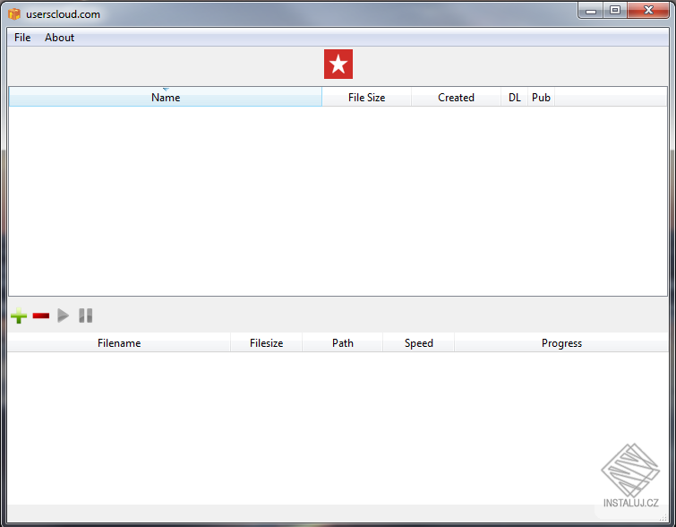Close the userscloud.com window
Viewport: 676px width, 527px height.
(x=648, y=11)
